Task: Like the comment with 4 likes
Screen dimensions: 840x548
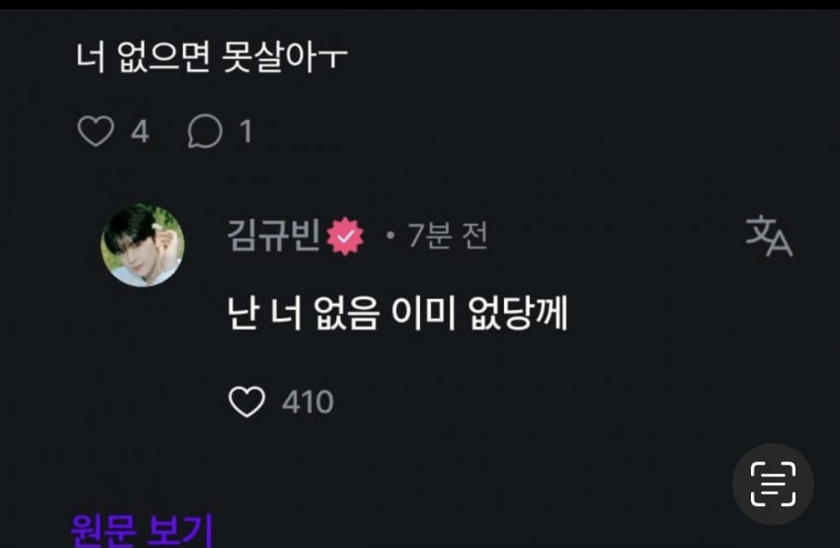Action: pyautogui.click(x=96, y=131)
